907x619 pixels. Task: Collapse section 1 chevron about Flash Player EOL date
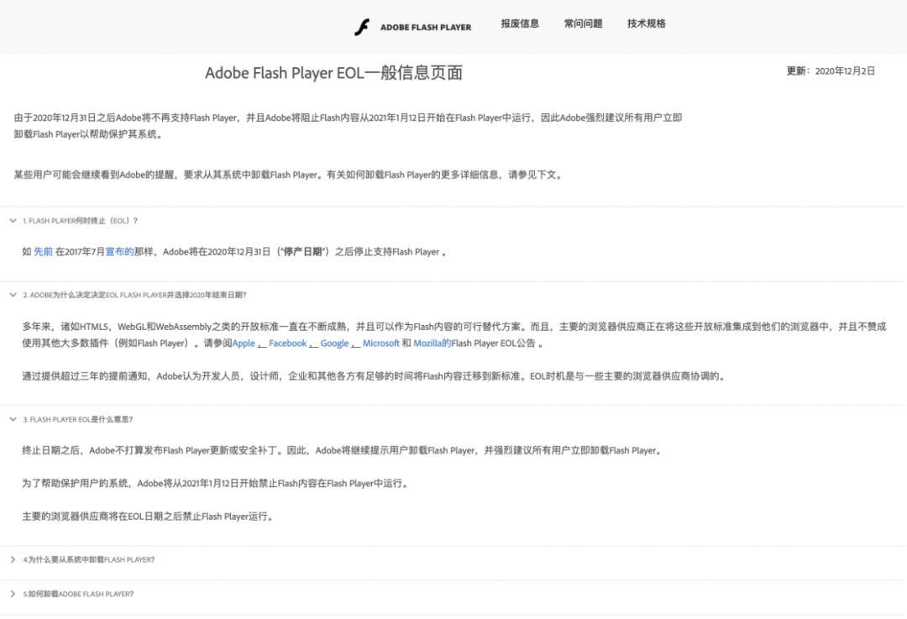click(13, 221)
